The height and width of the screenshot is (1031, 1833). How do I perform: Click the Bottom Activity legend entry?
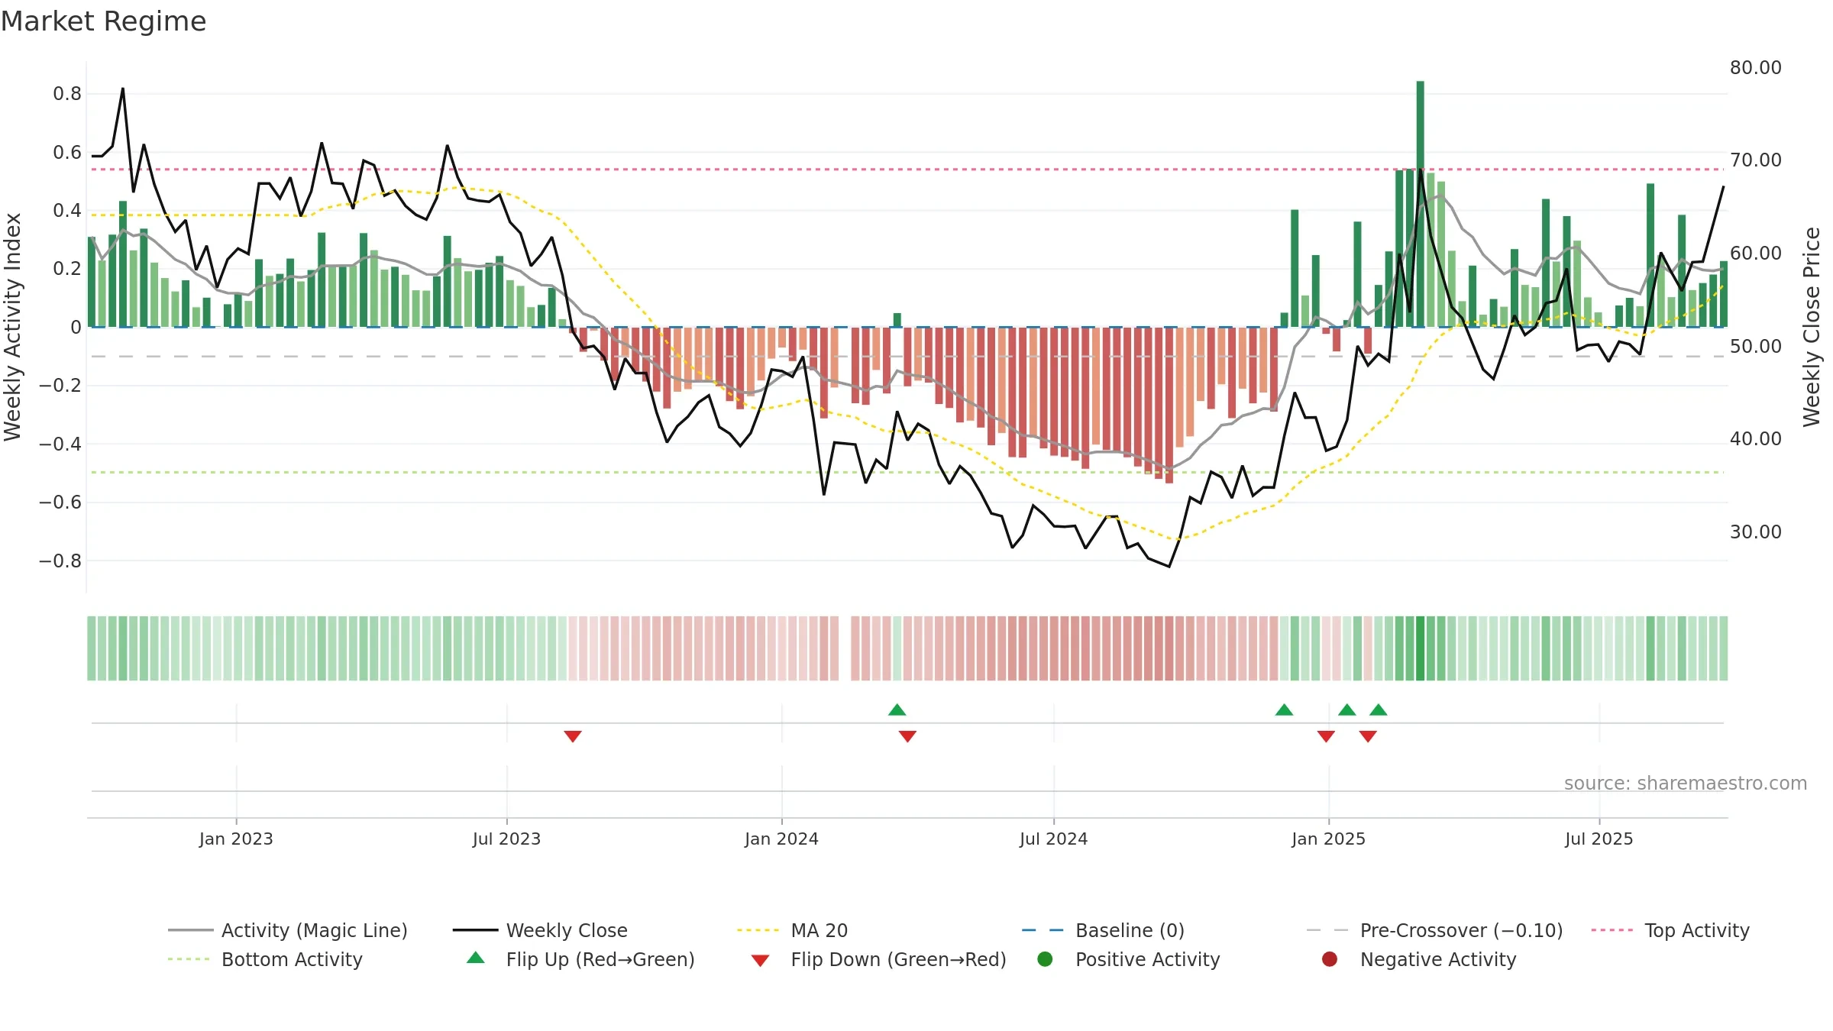[265, 959]
